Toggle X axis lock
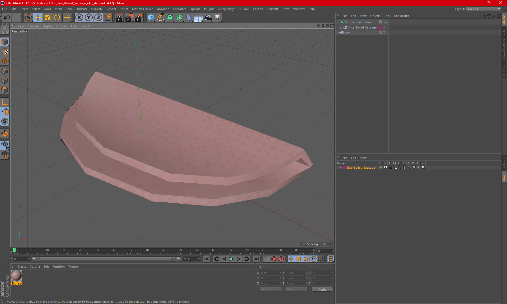 pos(79,18)
